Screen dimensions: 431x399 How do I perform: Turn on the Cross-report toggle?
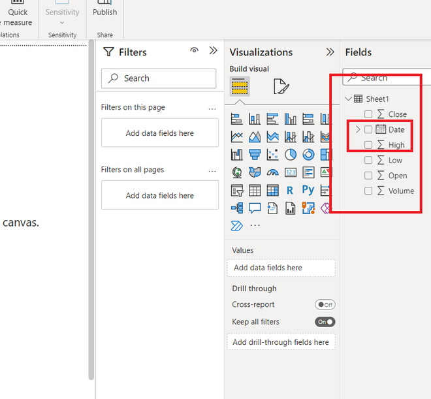325,304
